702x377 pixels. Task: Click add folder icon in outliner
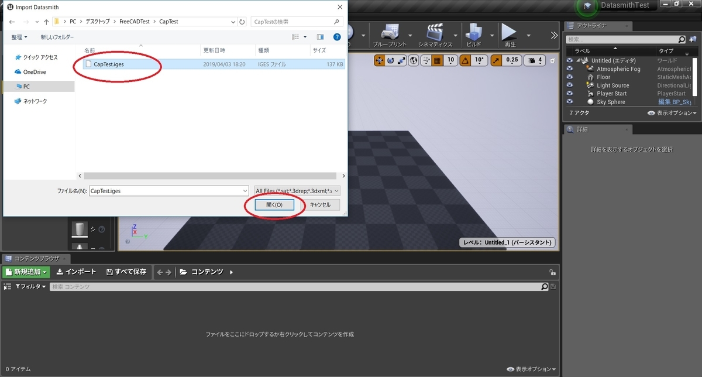(x=693, y=39)
